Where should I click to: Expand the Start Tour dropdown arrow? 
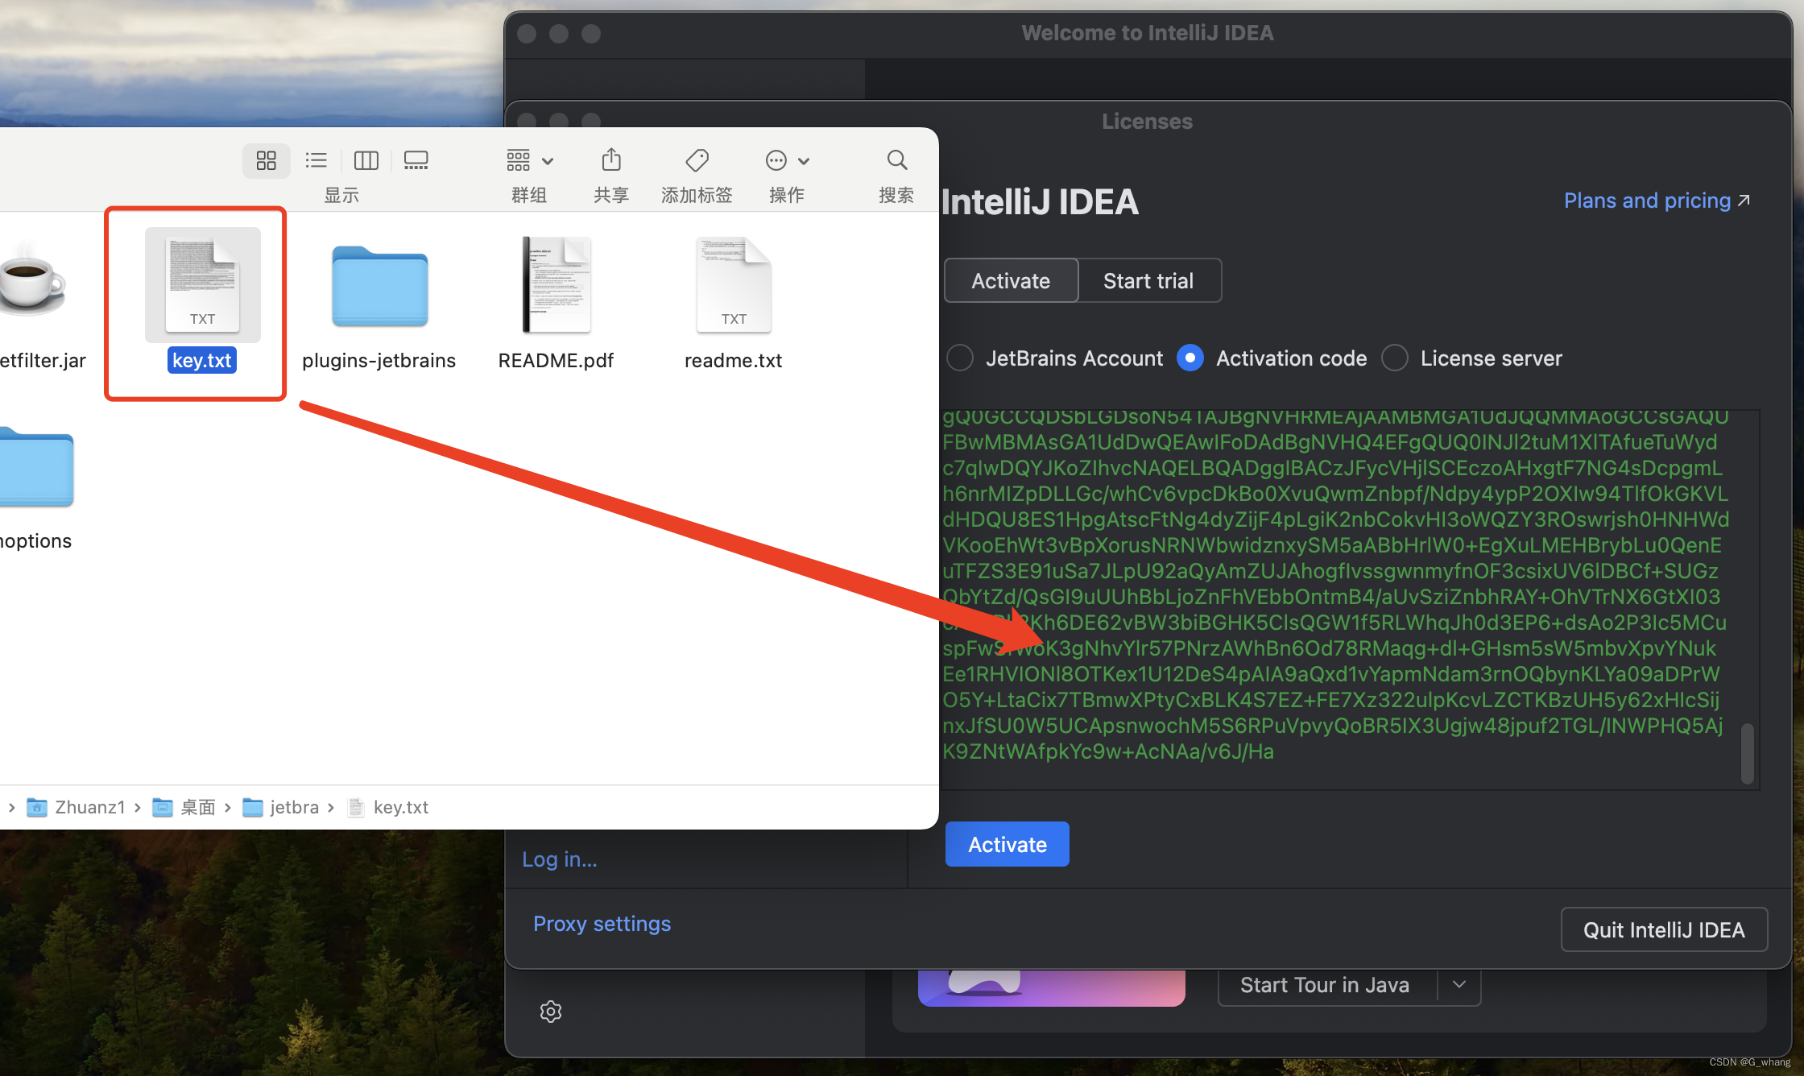point(1459,985)
